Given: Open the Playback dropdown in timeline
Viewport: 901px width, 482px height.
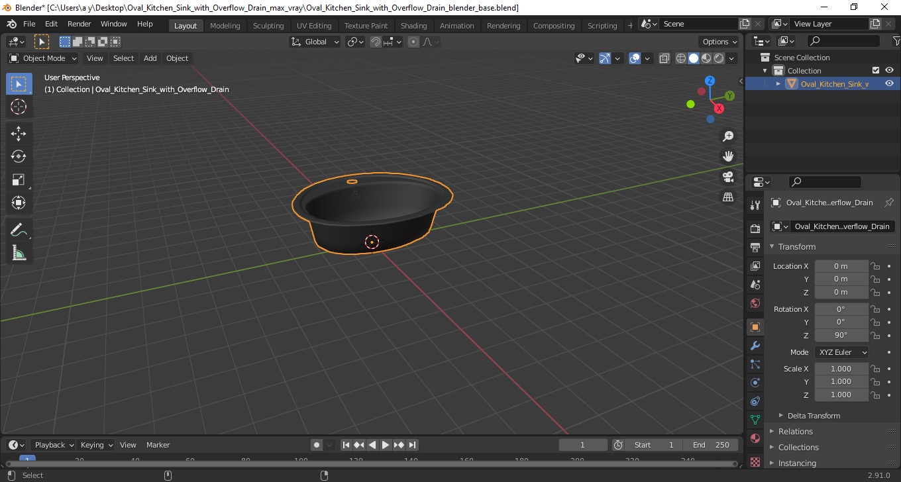Looking at the screenshot, I should pos(54,445).
